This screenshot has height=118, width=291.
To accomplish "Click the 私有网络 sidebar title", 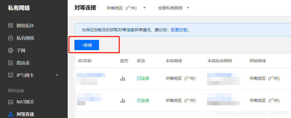I will pos(19,8).
